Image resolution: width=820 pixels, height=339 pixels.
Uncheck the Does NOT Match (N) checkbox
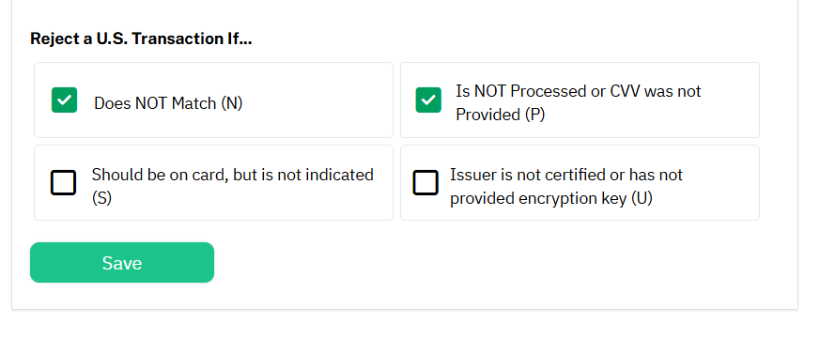click(x=64, y=100)
